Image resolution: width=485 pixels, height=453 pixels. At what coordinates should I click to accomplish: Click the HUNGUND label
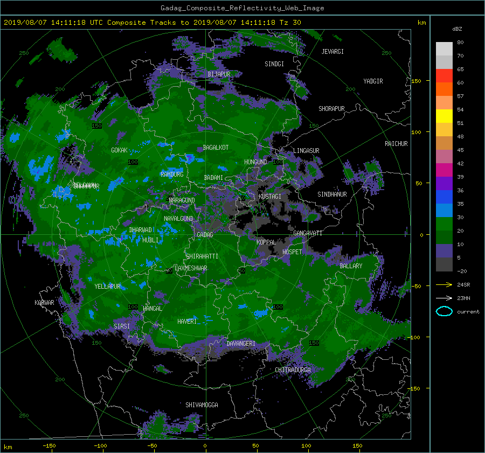(x=255, y=162)
